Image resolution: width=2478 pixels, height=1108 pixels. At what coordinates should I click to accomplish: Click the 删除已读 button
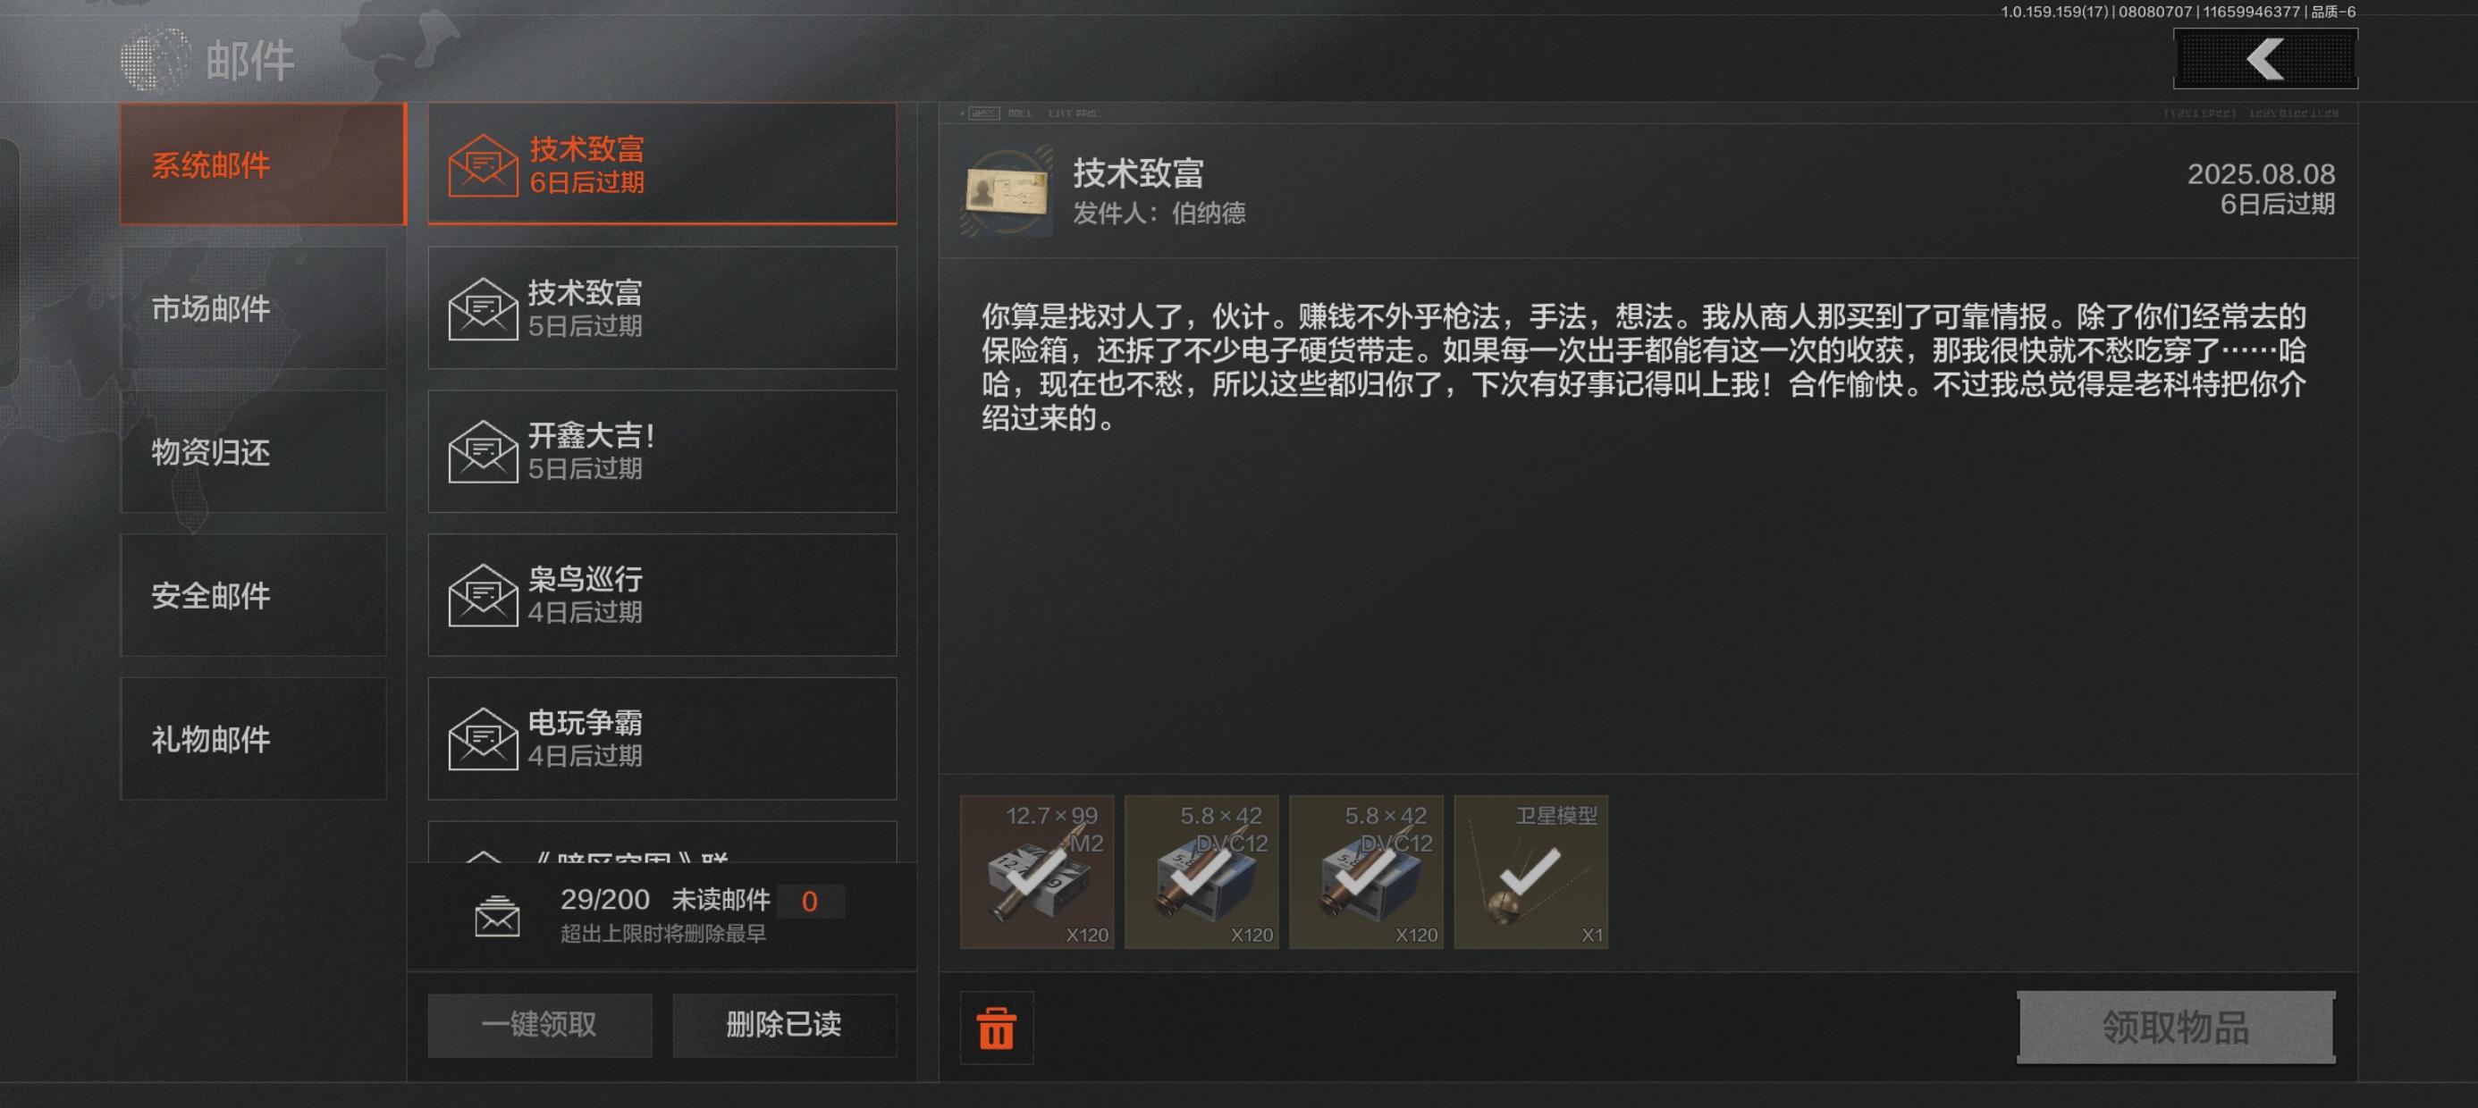coord(784,1025)
